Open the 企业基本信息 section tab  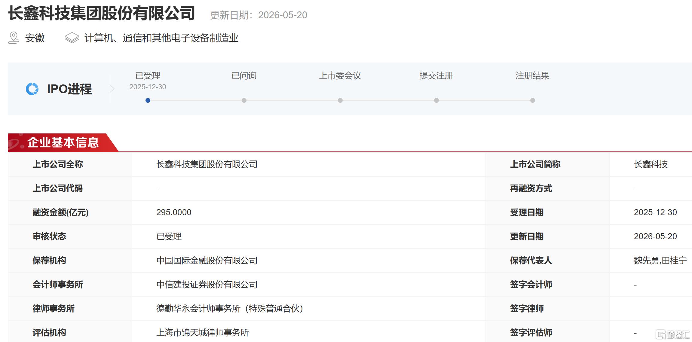click(x=63, y=142)
